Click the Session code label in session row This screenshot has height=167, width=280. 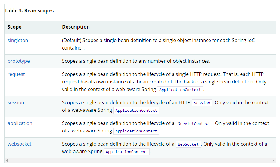202,103
